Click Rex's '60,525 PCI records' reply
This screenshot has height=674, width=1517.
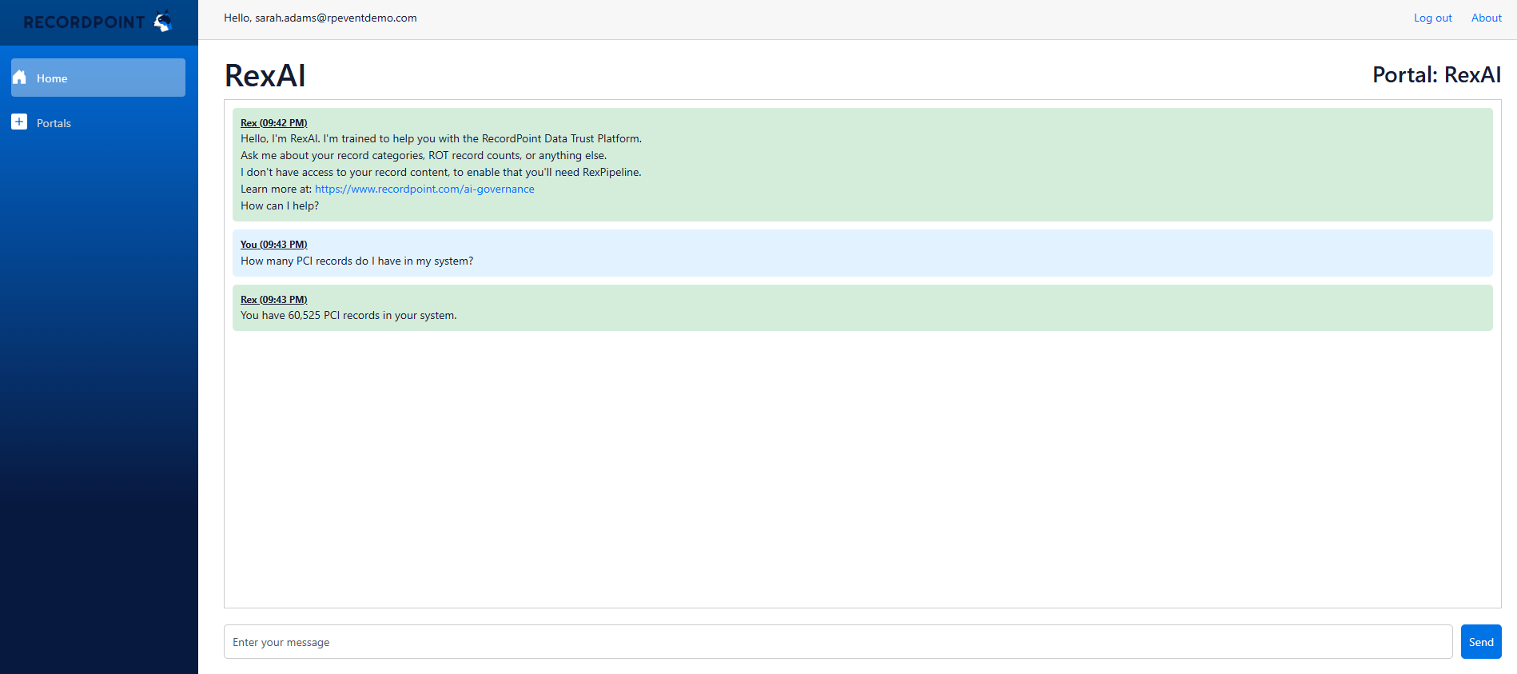[x=348, y=315]
